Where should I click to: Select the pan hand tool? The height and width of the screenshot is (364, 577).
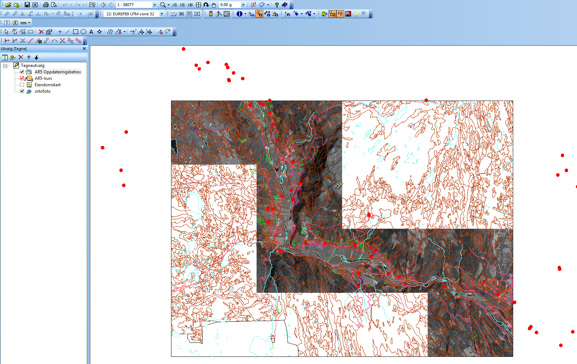coord(214,5)
